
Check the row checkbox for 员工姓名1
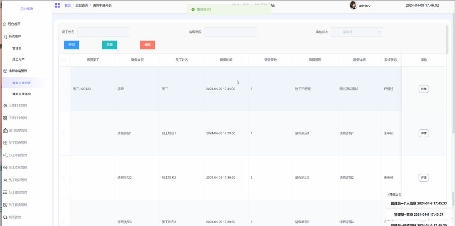click(64, 133)
